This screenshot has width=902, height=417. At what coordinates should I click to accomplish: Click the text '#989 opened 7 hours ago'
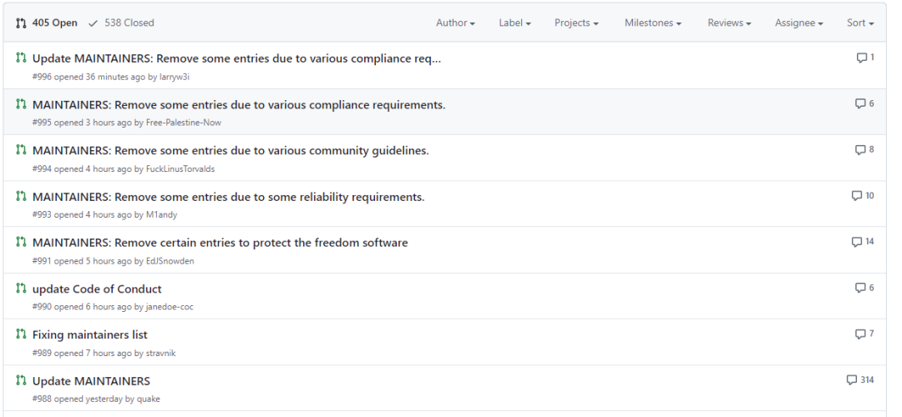click(x=82, y=354)
